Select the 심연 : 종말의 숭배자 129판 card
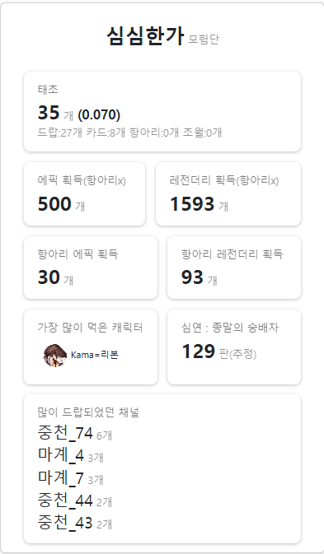 point(234,347)
